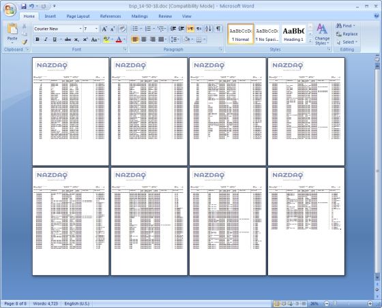Open the Select menu
382x308 pixels.
tap(347, 42)
